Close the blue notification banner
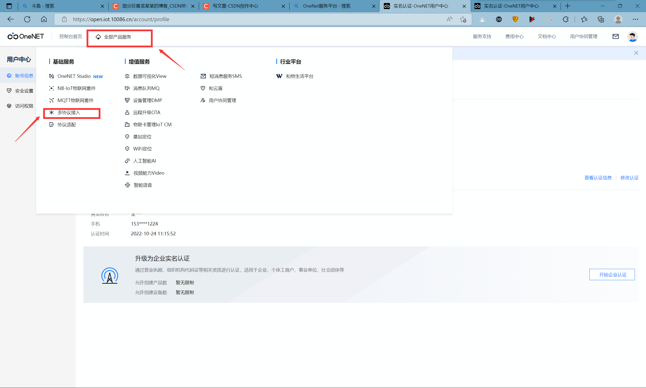The height and width of the screenshot is (388, 646). pyautogui.click(x=636, y=53)
